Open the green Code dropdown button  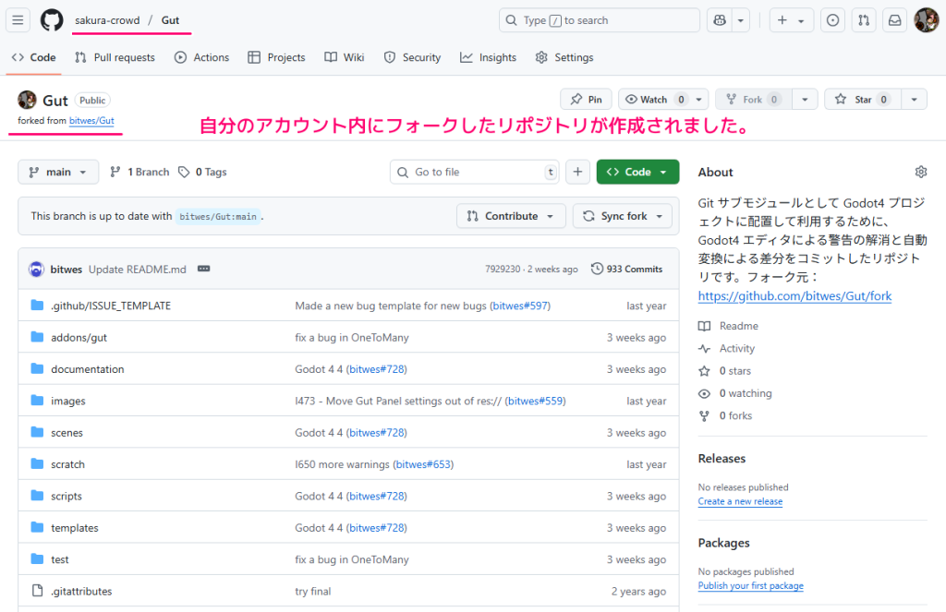tap(637, 172)
